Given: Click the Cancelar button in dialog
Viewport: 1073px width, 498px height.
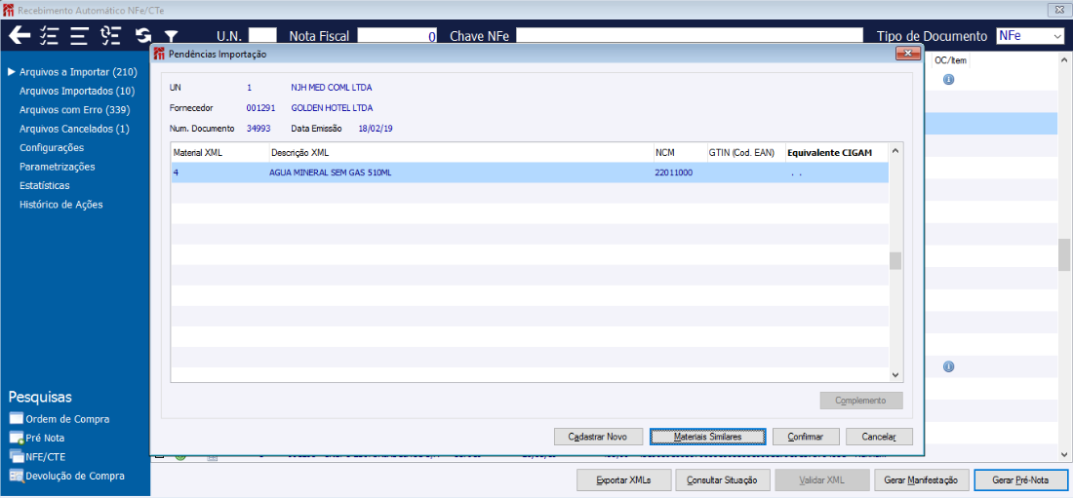Looking at the screenshot, I should point(879,436).
